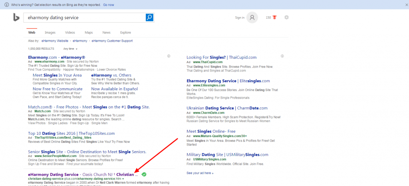The height and width of the screenshot is (186, 409).
Task: Open www.Elitesingles.com green URL
Action: tap(209, 85)
